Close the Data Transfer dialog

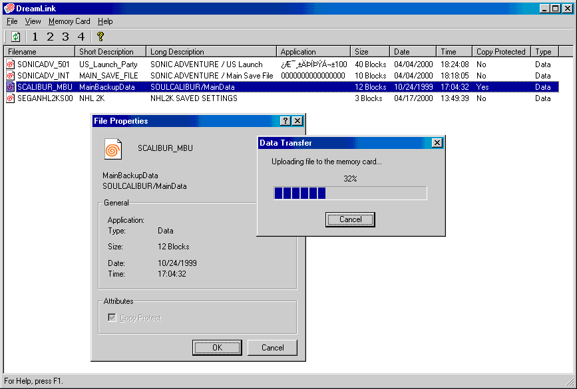click(437, 143)
